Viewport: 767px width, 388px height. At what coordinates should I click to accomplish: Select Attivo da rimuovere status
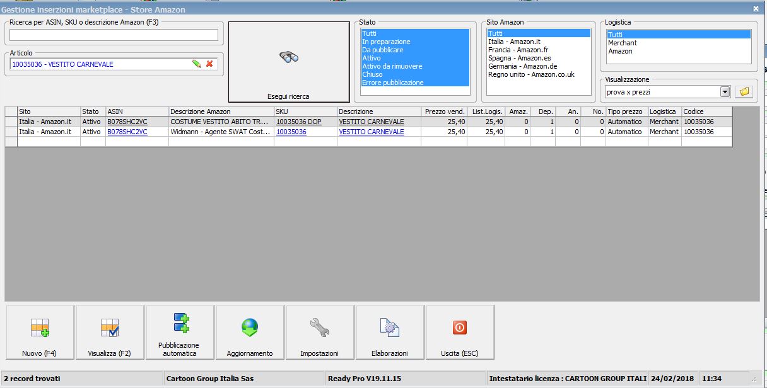tap(415, 66)
